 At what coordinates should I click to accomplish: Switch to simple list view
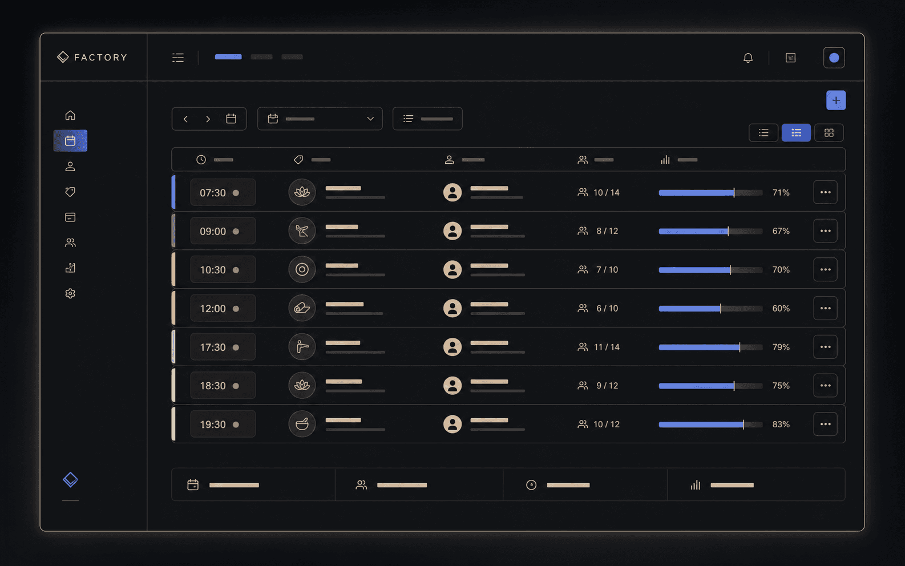click(x=763, y=133)
